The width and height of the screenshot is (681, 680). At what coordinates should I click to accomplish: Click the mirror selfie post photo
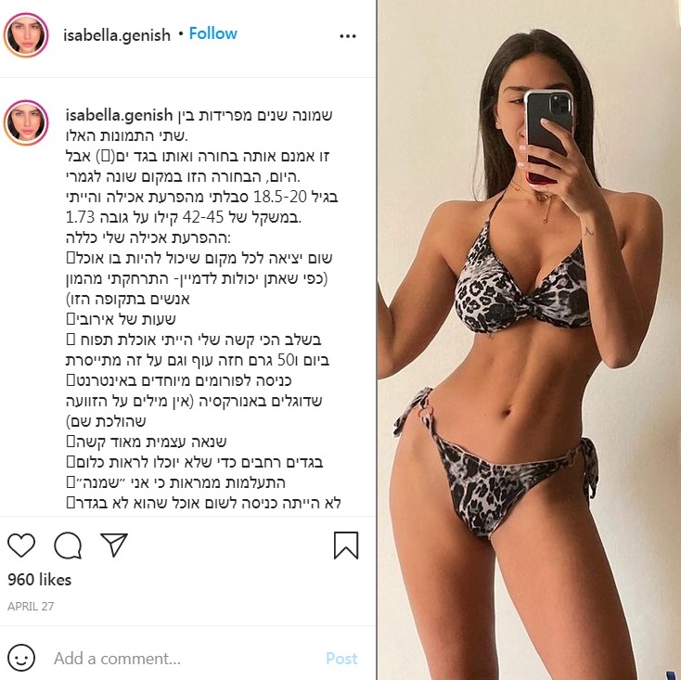click(529, 340)
